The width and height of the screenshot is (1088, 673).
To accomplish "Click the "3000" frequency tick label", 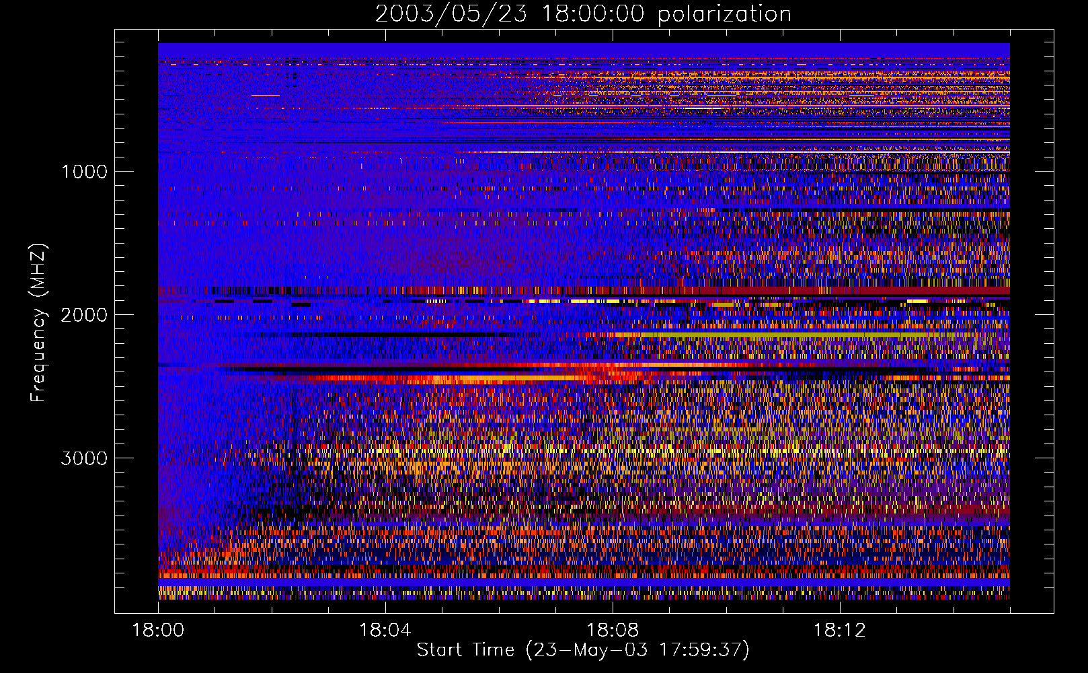I will (84, 458).
